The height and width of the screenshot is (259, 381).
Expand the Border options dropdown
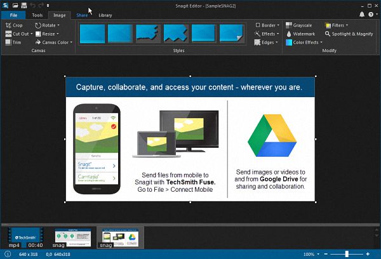point(267,25)
